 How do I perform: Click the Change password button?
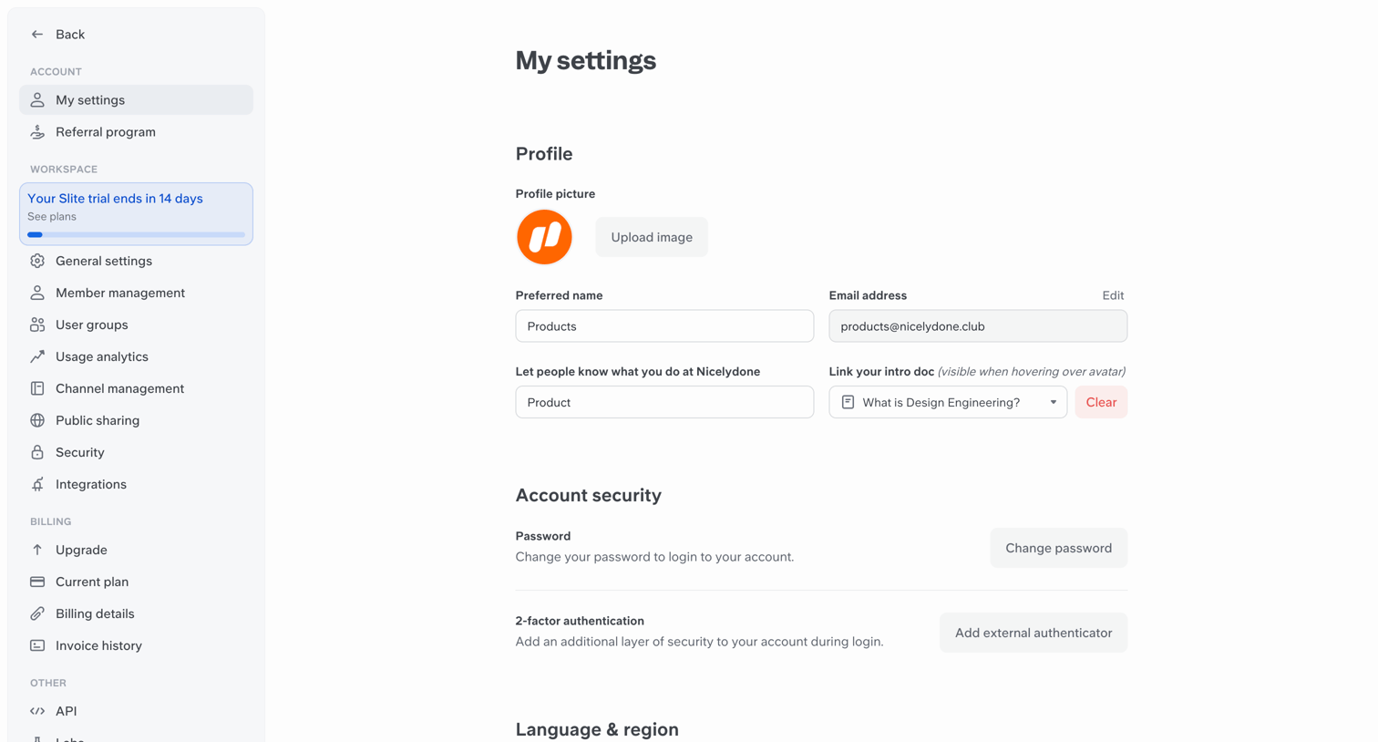[x=1058, y=548]
